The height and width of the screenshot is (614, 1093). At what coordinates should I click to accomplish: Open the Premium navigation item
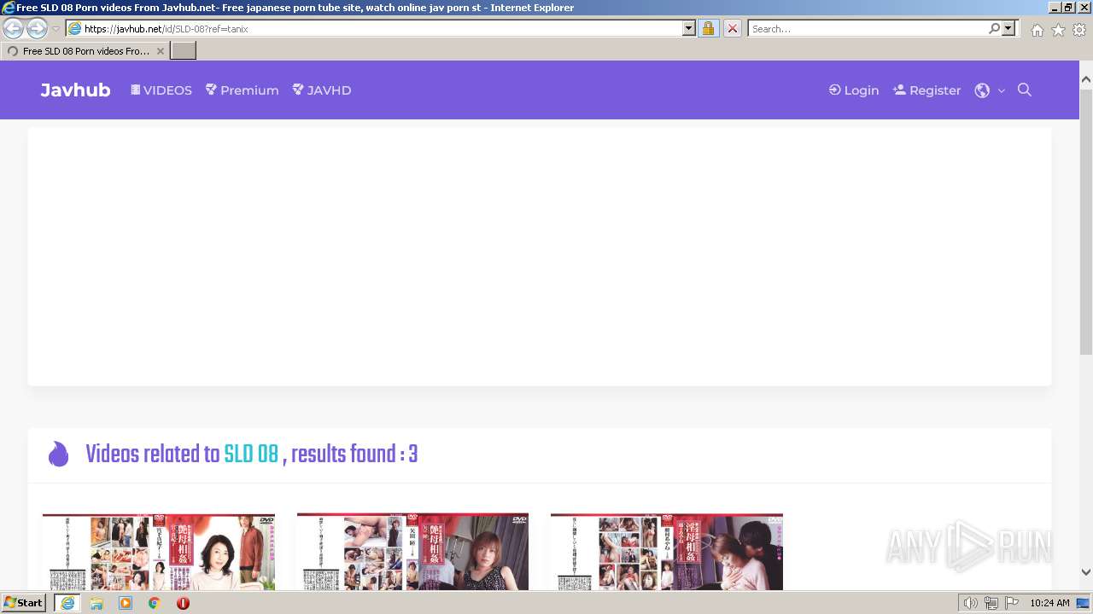tap(242, 90)
